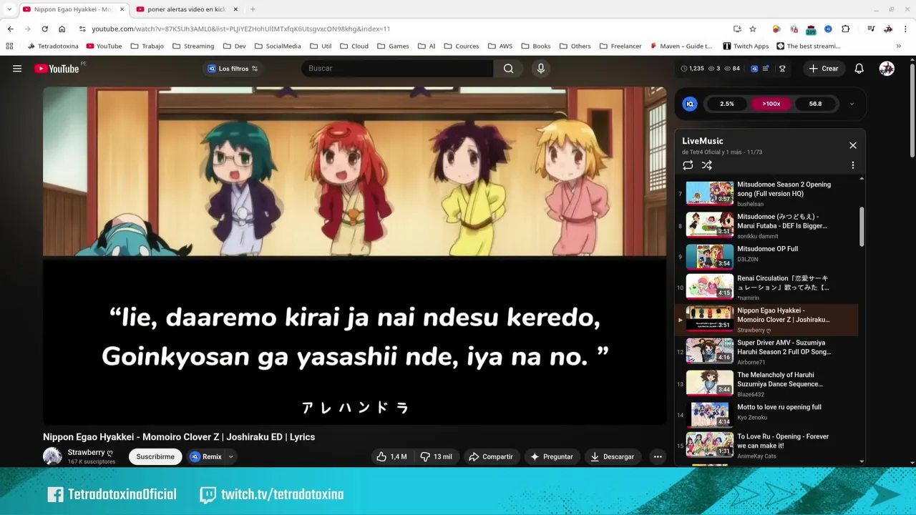Open the Games bookmark folder

click(x=393, y=46)
